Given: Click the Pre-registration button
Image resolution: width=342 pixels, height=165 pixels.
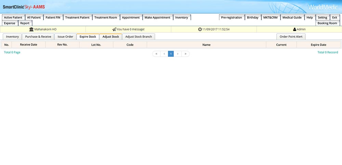Looking at the screenshot, I should pos(232,17).
